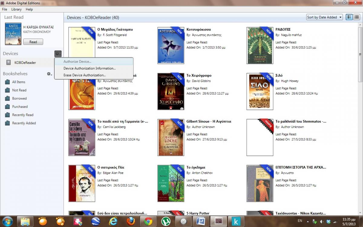The image size is (363, 227).
Task: Select the Το έγκλημα book cover
Action: 171,183
